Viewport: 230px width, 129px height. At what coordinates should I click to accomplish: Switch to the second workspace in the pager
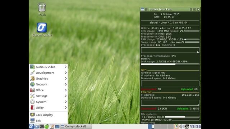[x=157, y=126]
